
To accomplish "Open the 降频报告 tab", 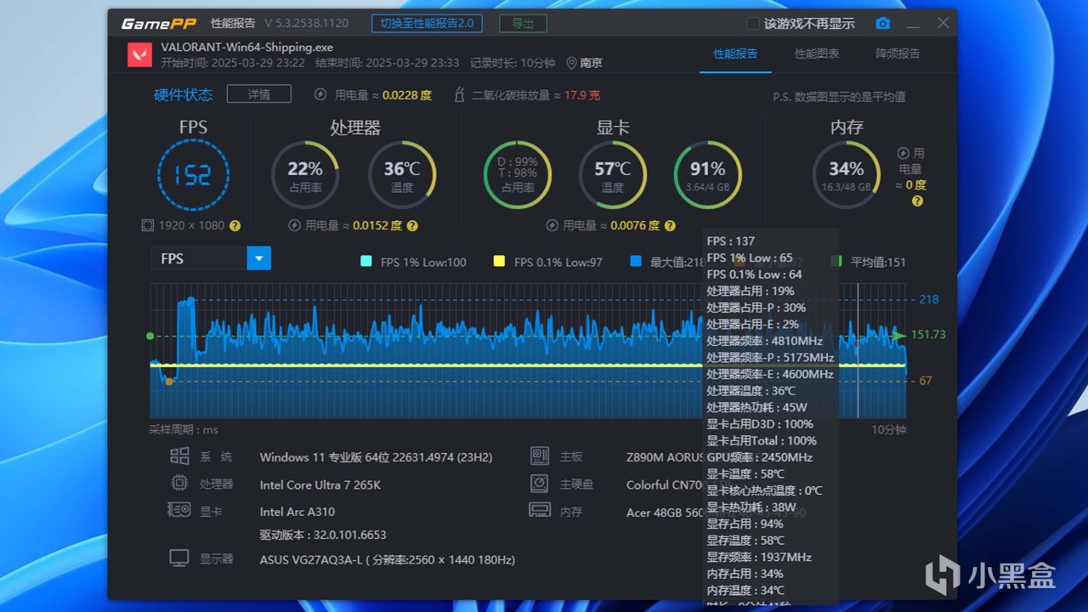I will click(898, 54).
